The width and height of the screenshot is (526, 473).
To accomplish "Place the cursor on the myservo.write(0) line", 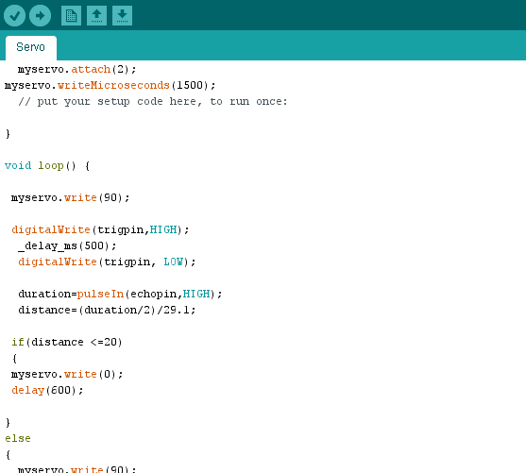I will point(67,374).
